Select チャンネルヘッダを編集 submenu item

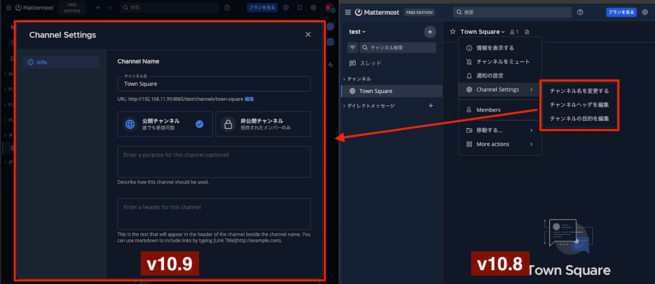pos(579,104)
